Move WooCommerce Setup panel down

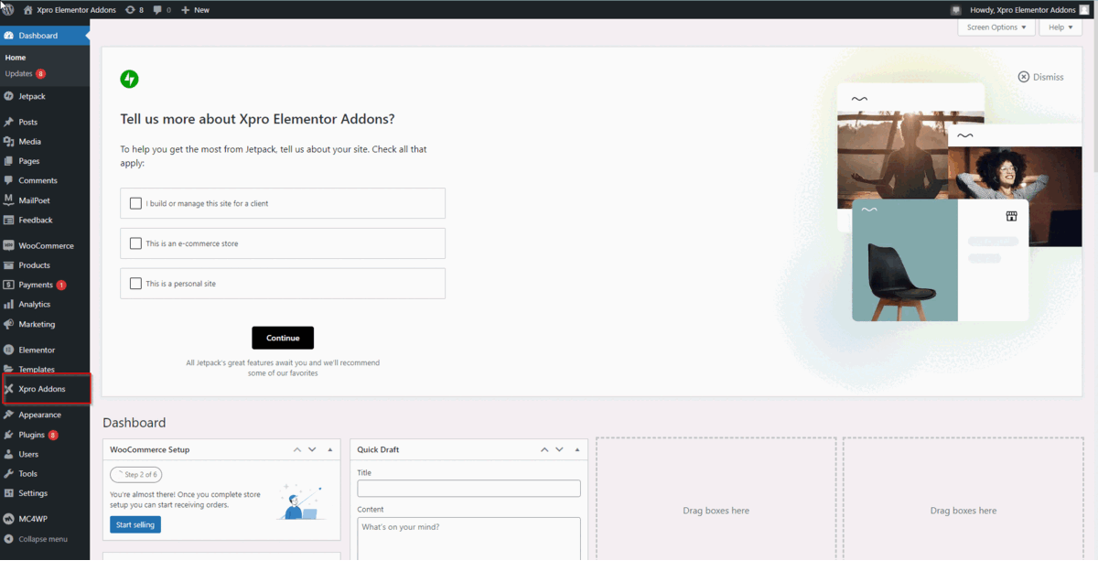pyautogui.click(x=312, y=450)
